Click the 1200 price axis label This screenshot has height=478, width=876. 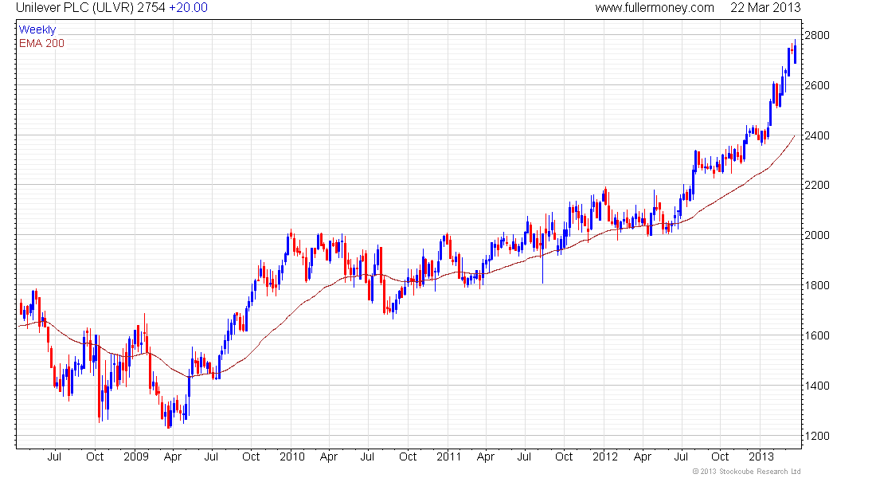coord(817,436)
